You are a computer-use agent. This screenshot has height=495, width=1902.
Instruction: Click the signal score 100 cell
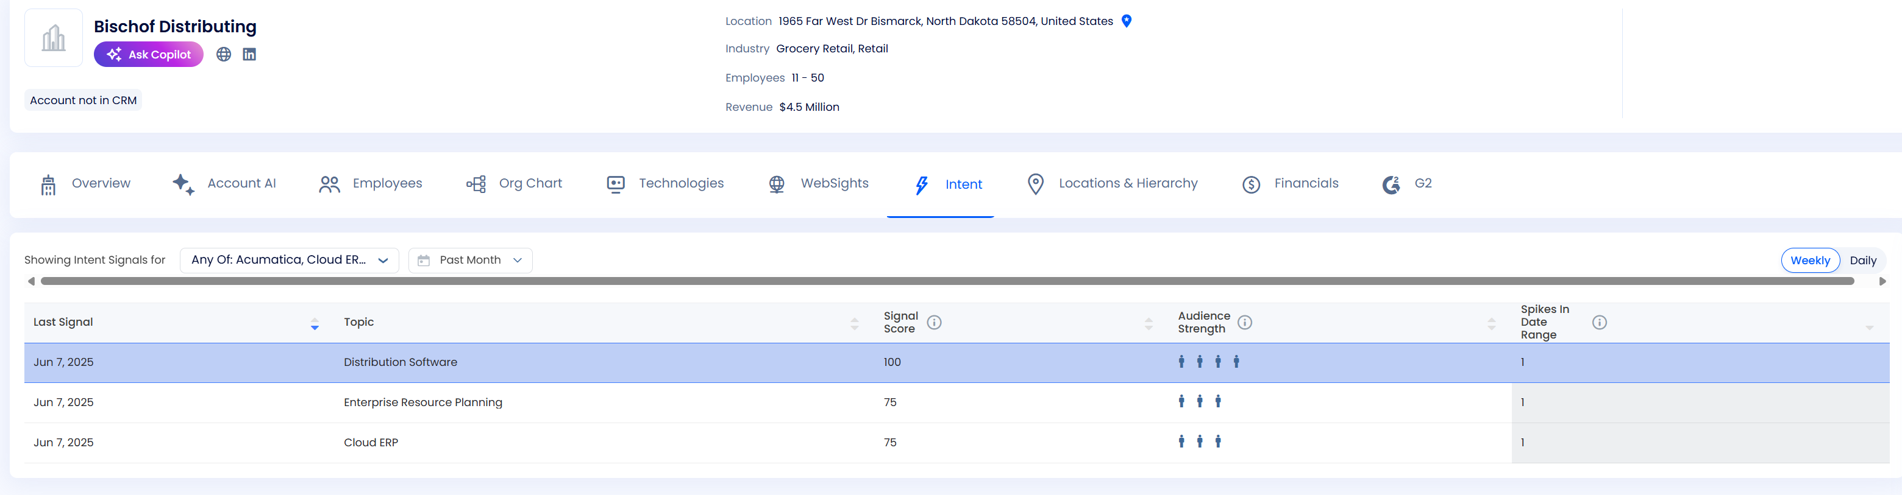(892, 362)
